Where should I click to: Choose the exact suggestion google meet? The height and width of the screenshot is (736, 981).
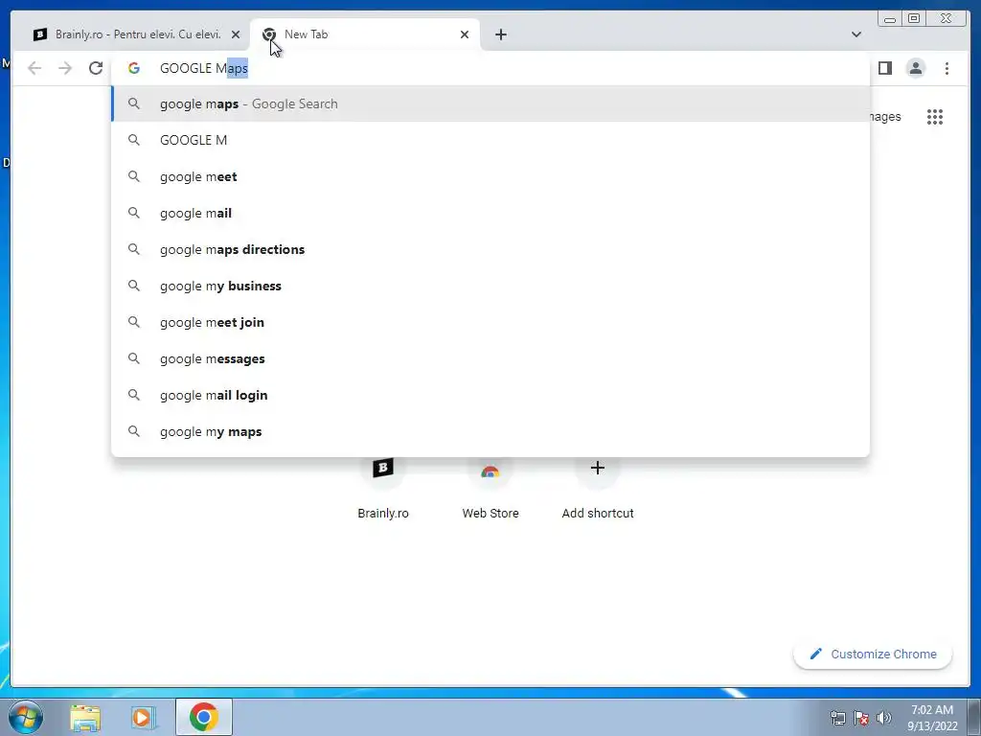point(490,176)
